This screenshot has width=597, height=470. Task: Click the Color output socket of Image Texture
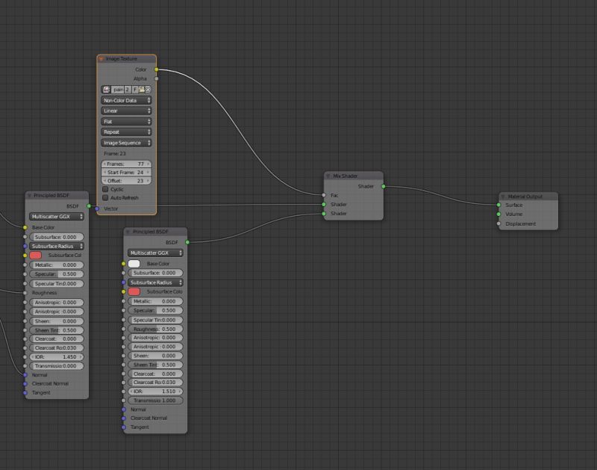pyautogui.click(x=157, y=68)
